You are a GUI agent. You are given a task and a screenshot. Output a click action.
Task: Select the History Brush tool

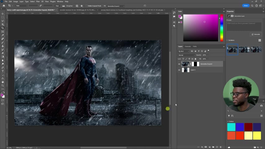2,50
